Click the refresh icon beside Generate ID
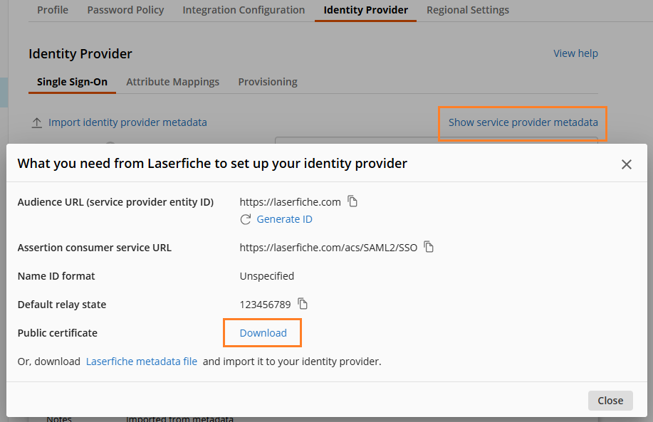This screenshot has width=653, height=422. tap(246, 219)
